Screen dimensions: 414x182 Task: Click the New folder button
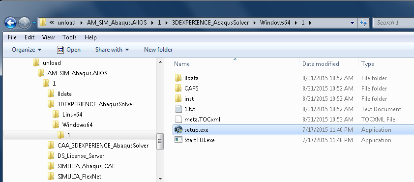[x=158, y=50]
